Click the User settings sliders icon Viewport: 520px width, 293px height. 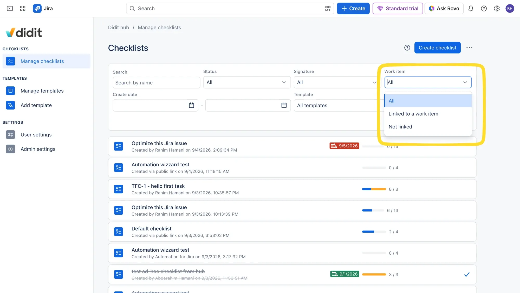pos(10,135)
